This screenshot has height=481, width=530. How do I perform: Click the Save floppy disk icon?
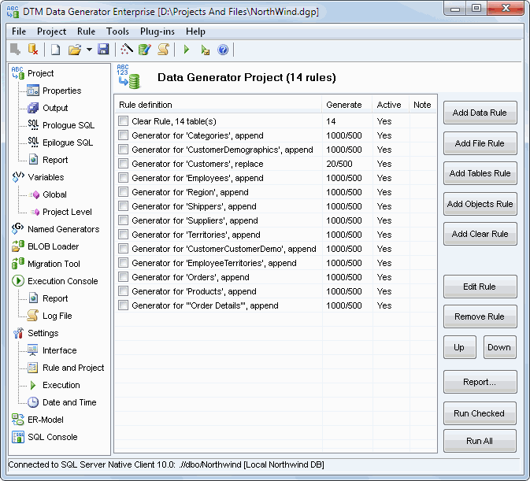[x=103, y=50]
